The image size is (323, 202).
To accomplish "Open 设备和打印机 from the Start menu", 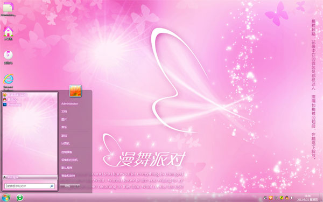I will [69, 160].
